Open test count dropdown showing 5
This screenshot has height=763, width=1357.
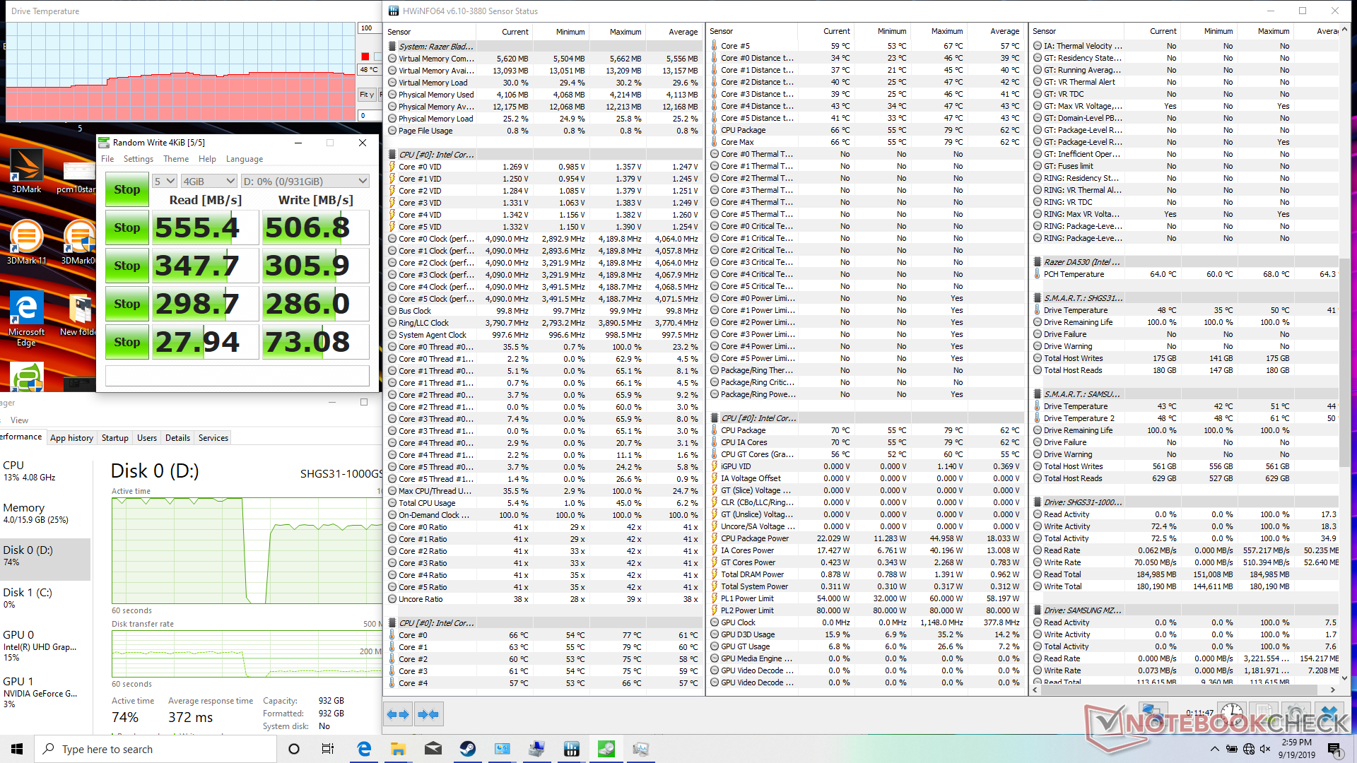pos(164,182)
